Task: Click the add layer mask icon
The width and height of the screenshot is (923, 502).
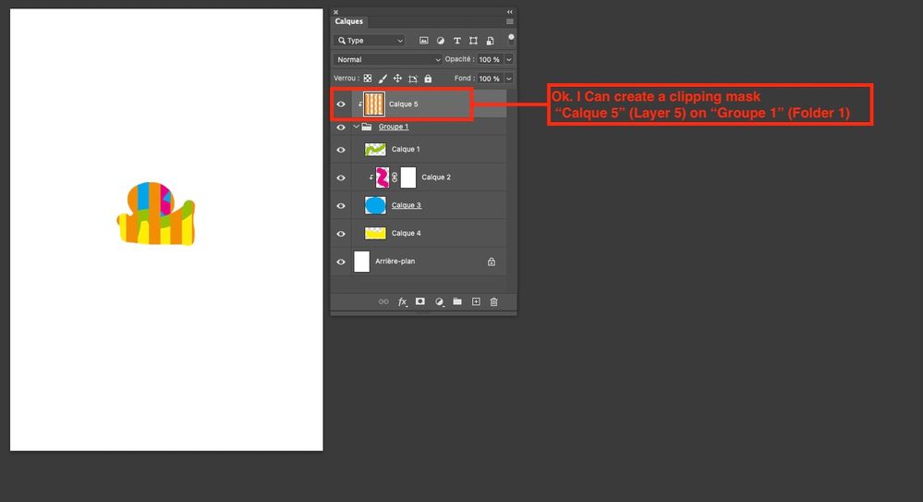Action: [x=420, y=301]
